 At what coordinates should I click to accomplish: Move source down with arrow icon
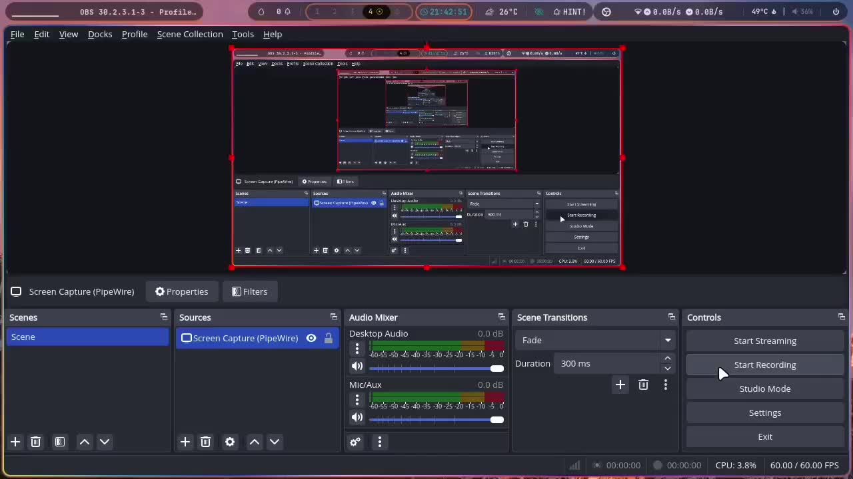point(275,442)
